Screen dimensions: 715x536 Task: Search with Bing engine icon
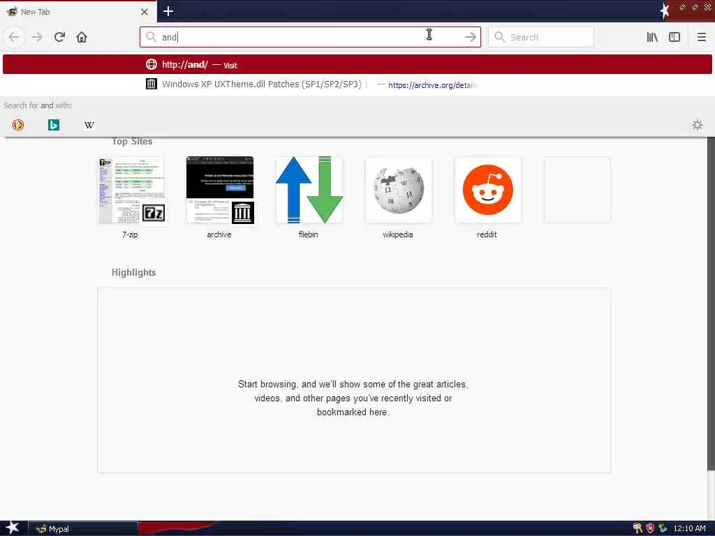(53, 124)
